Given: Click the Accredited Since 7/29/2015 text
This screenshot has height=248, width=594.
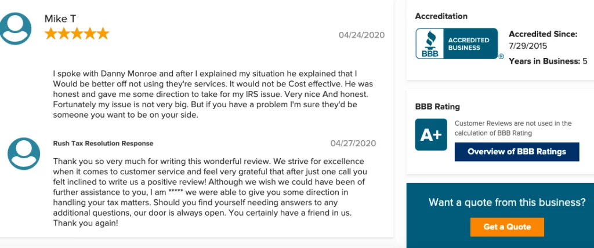Looking at the screenshot, I should pos(543,40).
